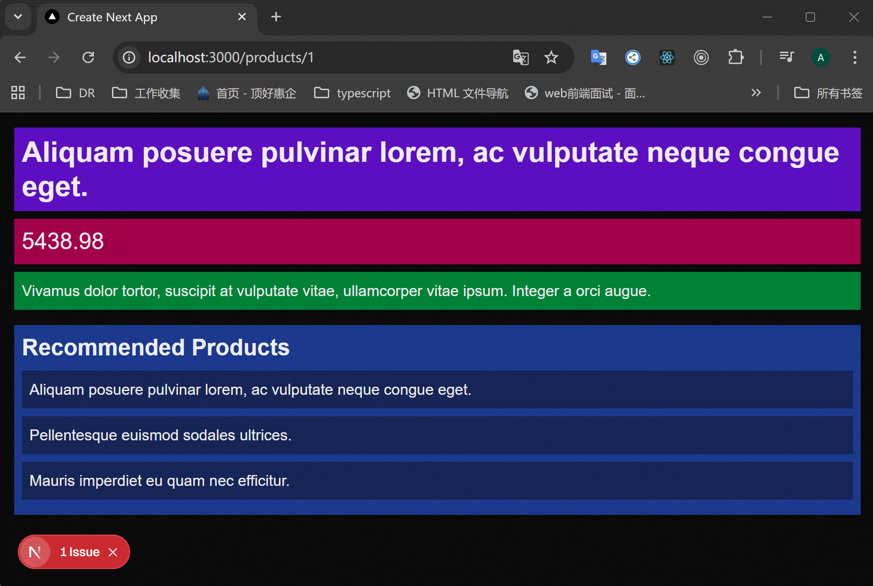This screenshot has height=586, width=873.
Task: Open the media controls icon
Action: (x=786, y=58)
